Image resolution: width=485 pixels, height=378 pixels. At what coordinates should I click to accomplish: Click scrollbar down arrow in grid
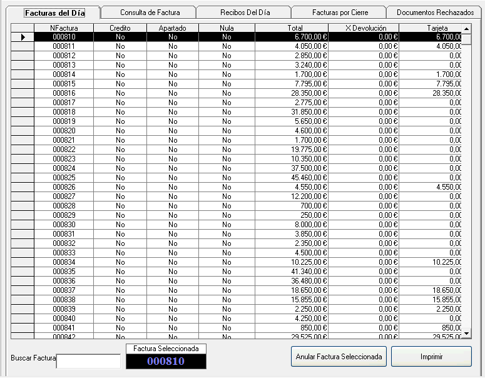pos(466,334)
